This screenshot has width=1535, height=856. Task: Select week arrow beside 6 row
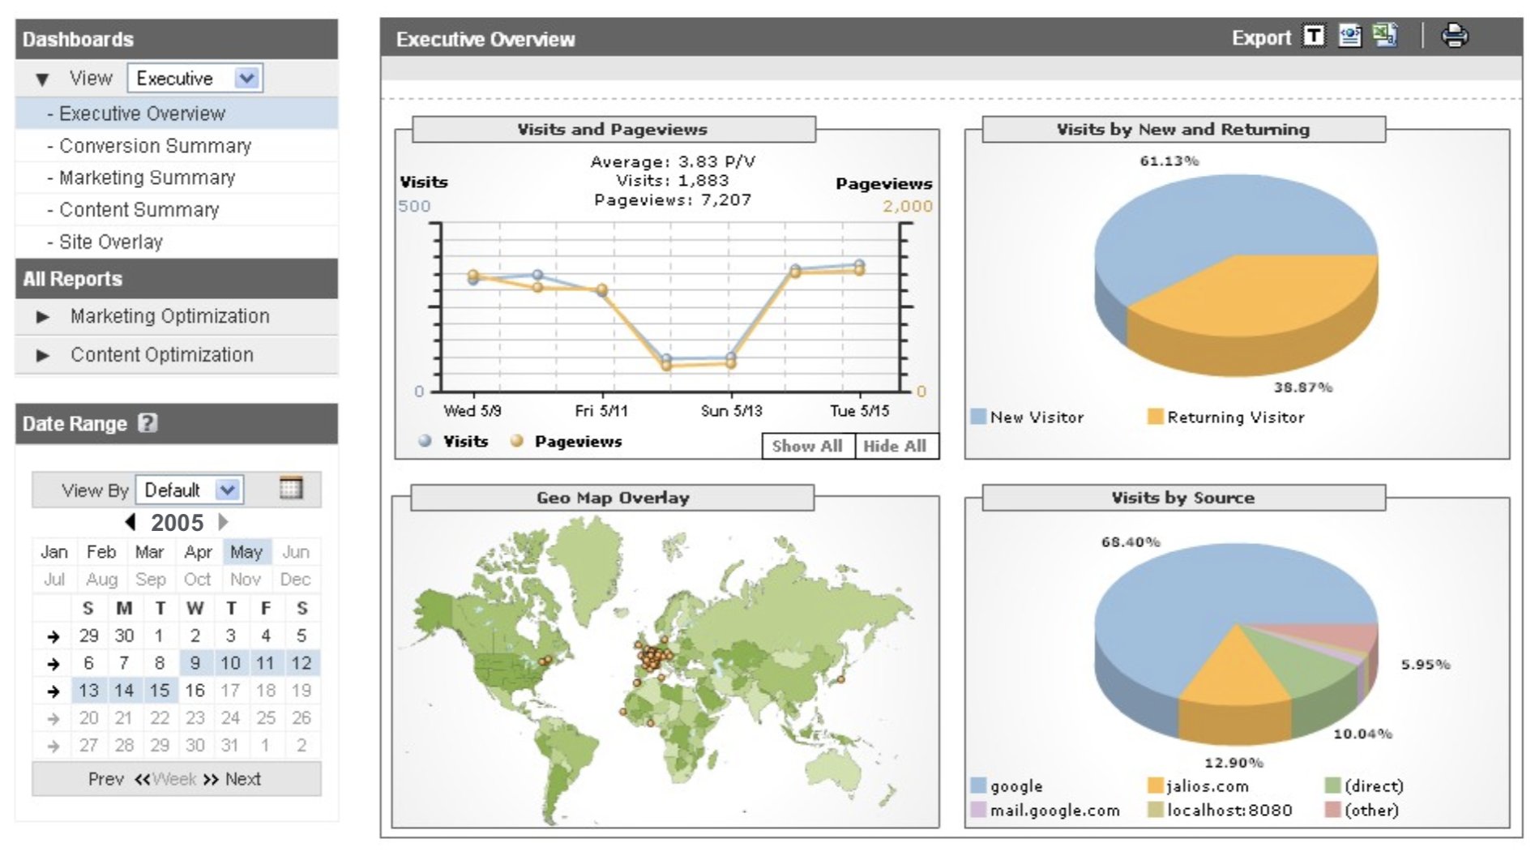pos(53,664)
